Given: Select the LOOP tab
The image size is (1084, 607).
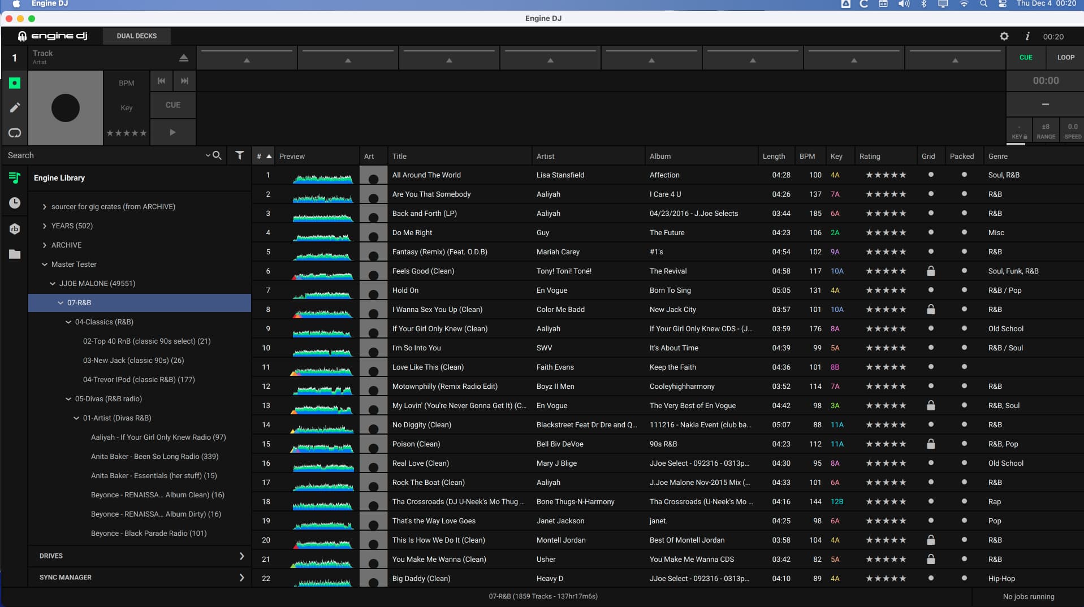Looking at the screenshot, I should point(1065,58).
